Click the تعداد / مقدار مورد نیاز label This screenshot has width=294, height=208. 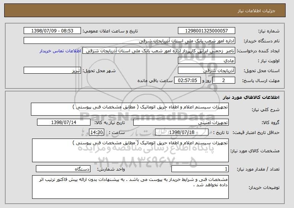point(258,169)
